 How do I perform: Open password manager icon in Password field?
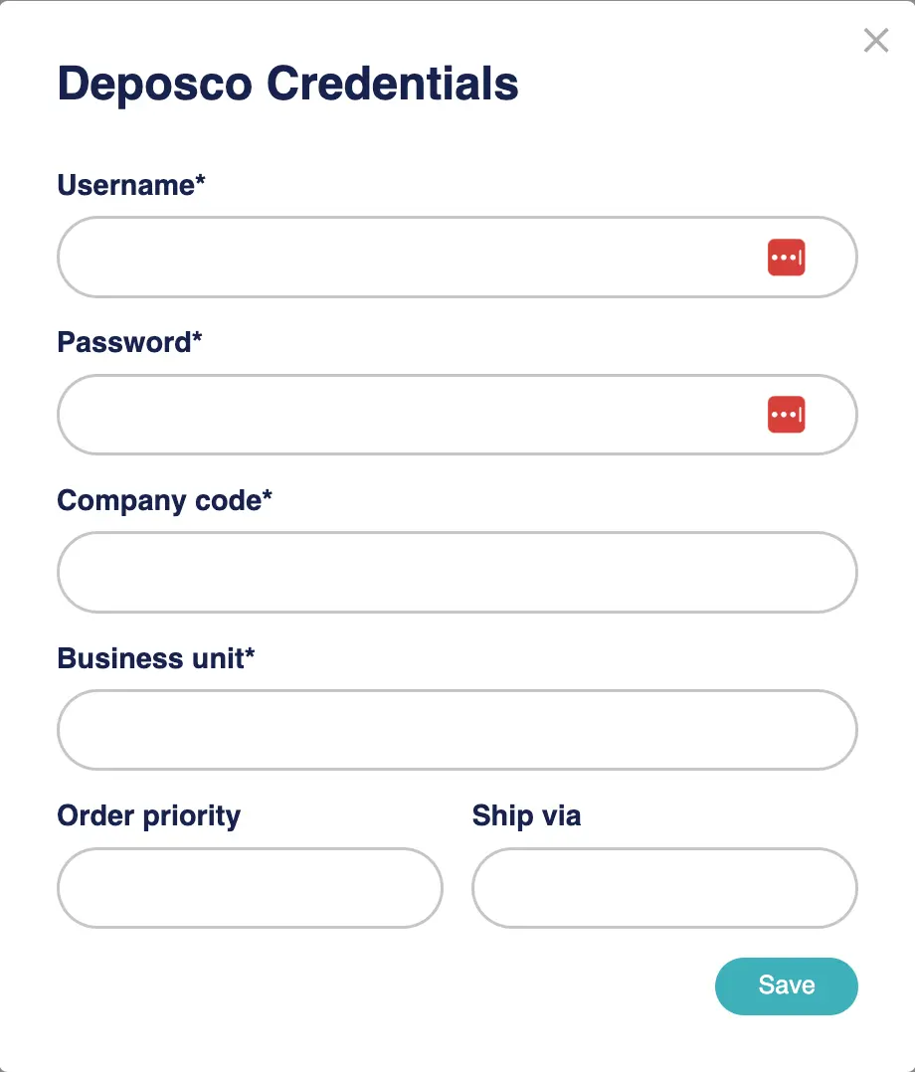click(x=786, y=415)
